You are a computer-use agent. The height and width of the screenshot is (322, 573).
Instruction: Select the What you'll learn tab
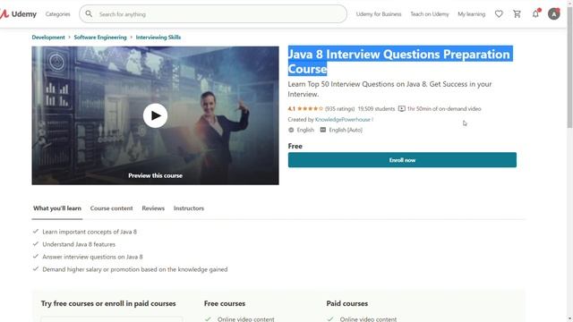tap(57, 208)
